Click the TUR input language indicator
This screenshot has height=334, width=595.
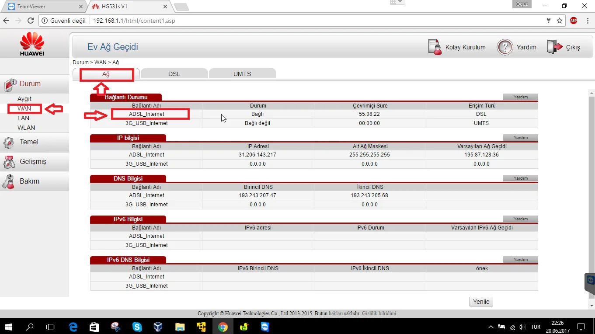point(536,327)
